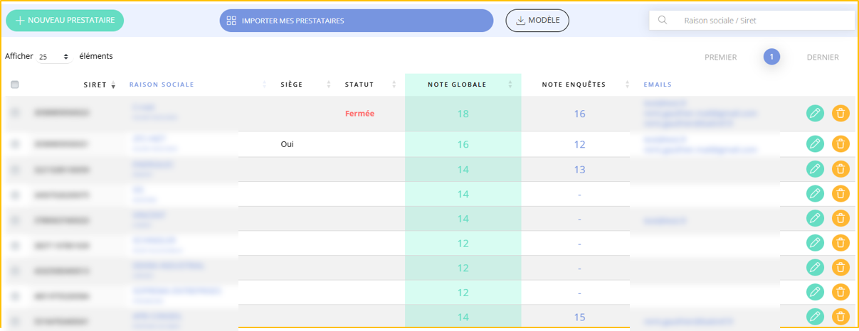Click the Nouveau Prestataire button
The width and height of the screenshot is (859, 331).
65,21
